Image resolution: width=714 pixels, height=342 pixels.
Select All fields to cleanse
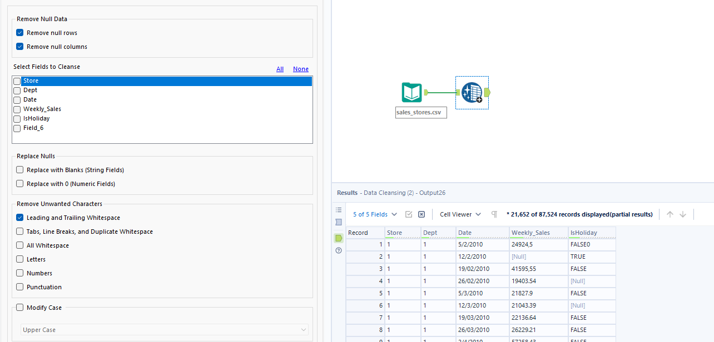pyautogui.click(x=280, y=69)
